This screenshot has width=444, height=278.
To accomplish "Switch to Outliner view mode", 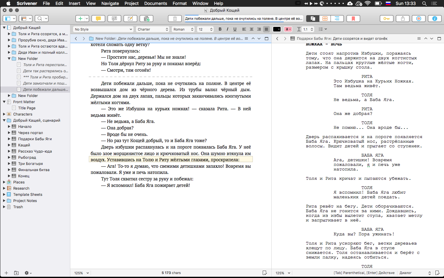I will coord(337,19).
